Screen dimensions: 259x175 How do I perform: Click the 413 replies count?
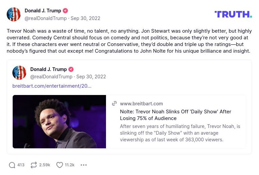(21, 165)
